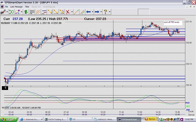Click the black '5' timeframe box
The width and height of the screenshot is (196, 122).
pos(5,88)
